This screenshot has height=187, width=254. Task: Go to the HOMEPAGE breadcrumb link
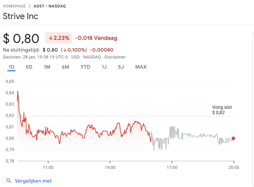point(14,6)
